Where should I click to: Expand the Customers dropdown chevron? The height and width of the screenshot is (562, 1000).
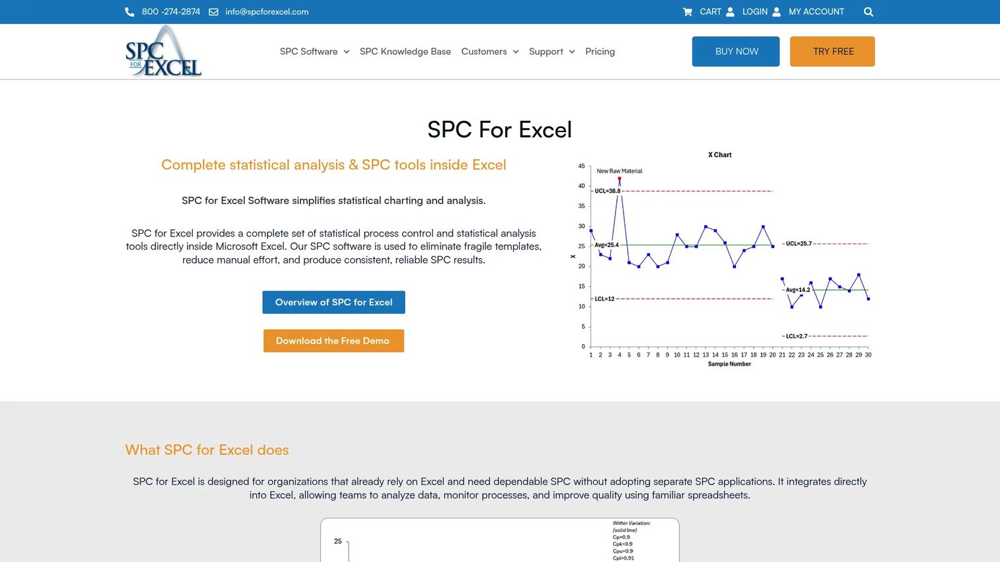[516, 52]
